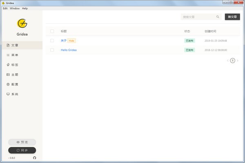
Task: Click the search magnifier icon
Action: [x=218, y=17]
